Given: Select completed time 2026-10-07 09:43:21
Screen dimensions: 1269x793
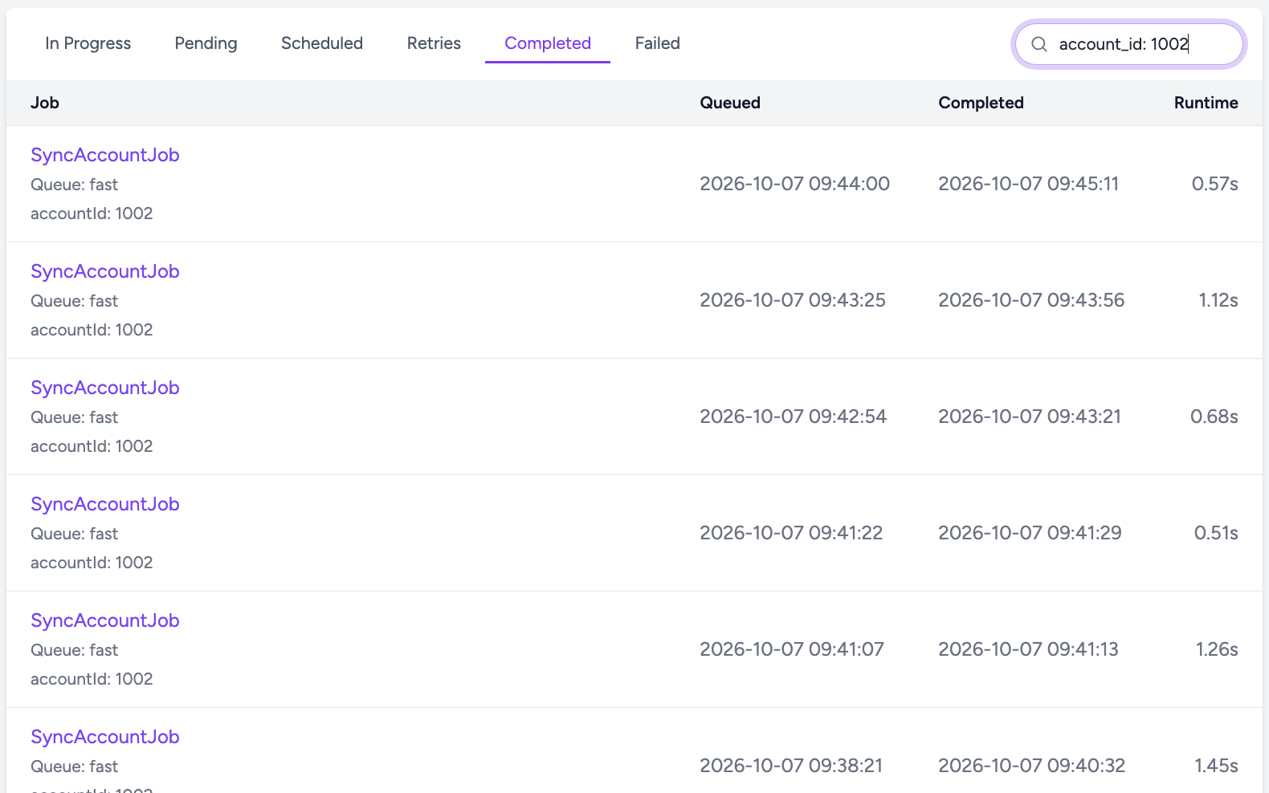Looking at the screenshot, I should (1030, 417).
